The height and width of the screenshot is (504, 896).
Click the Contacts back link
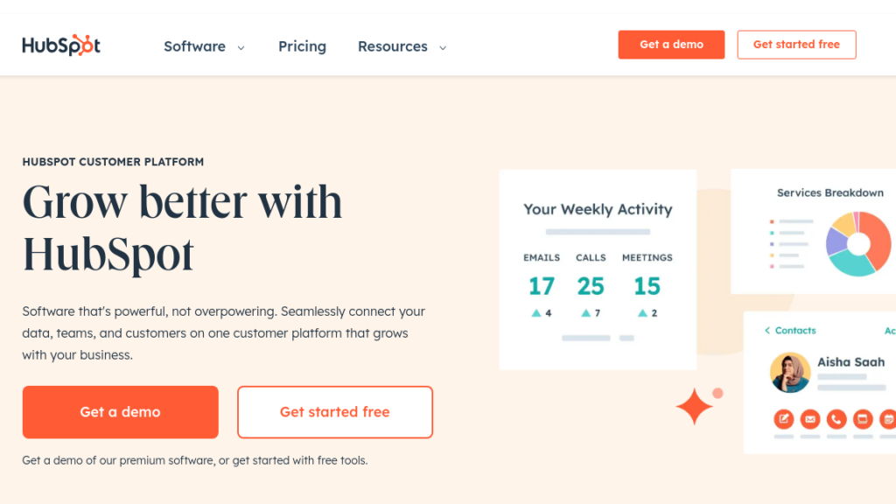click(790, 330)
